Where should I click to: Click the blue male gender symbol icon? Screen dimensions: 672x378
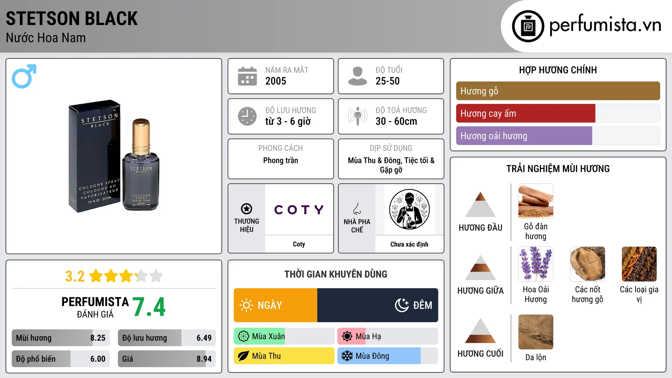(24, 76)
